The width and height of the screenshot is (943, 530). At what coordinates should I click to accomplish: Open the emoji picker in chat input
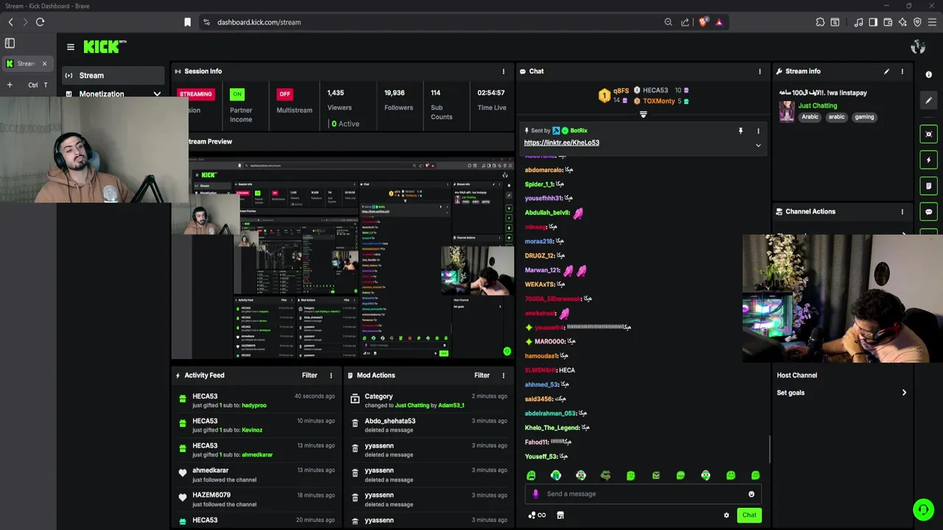pyautogui.click(x=751, y=494)
